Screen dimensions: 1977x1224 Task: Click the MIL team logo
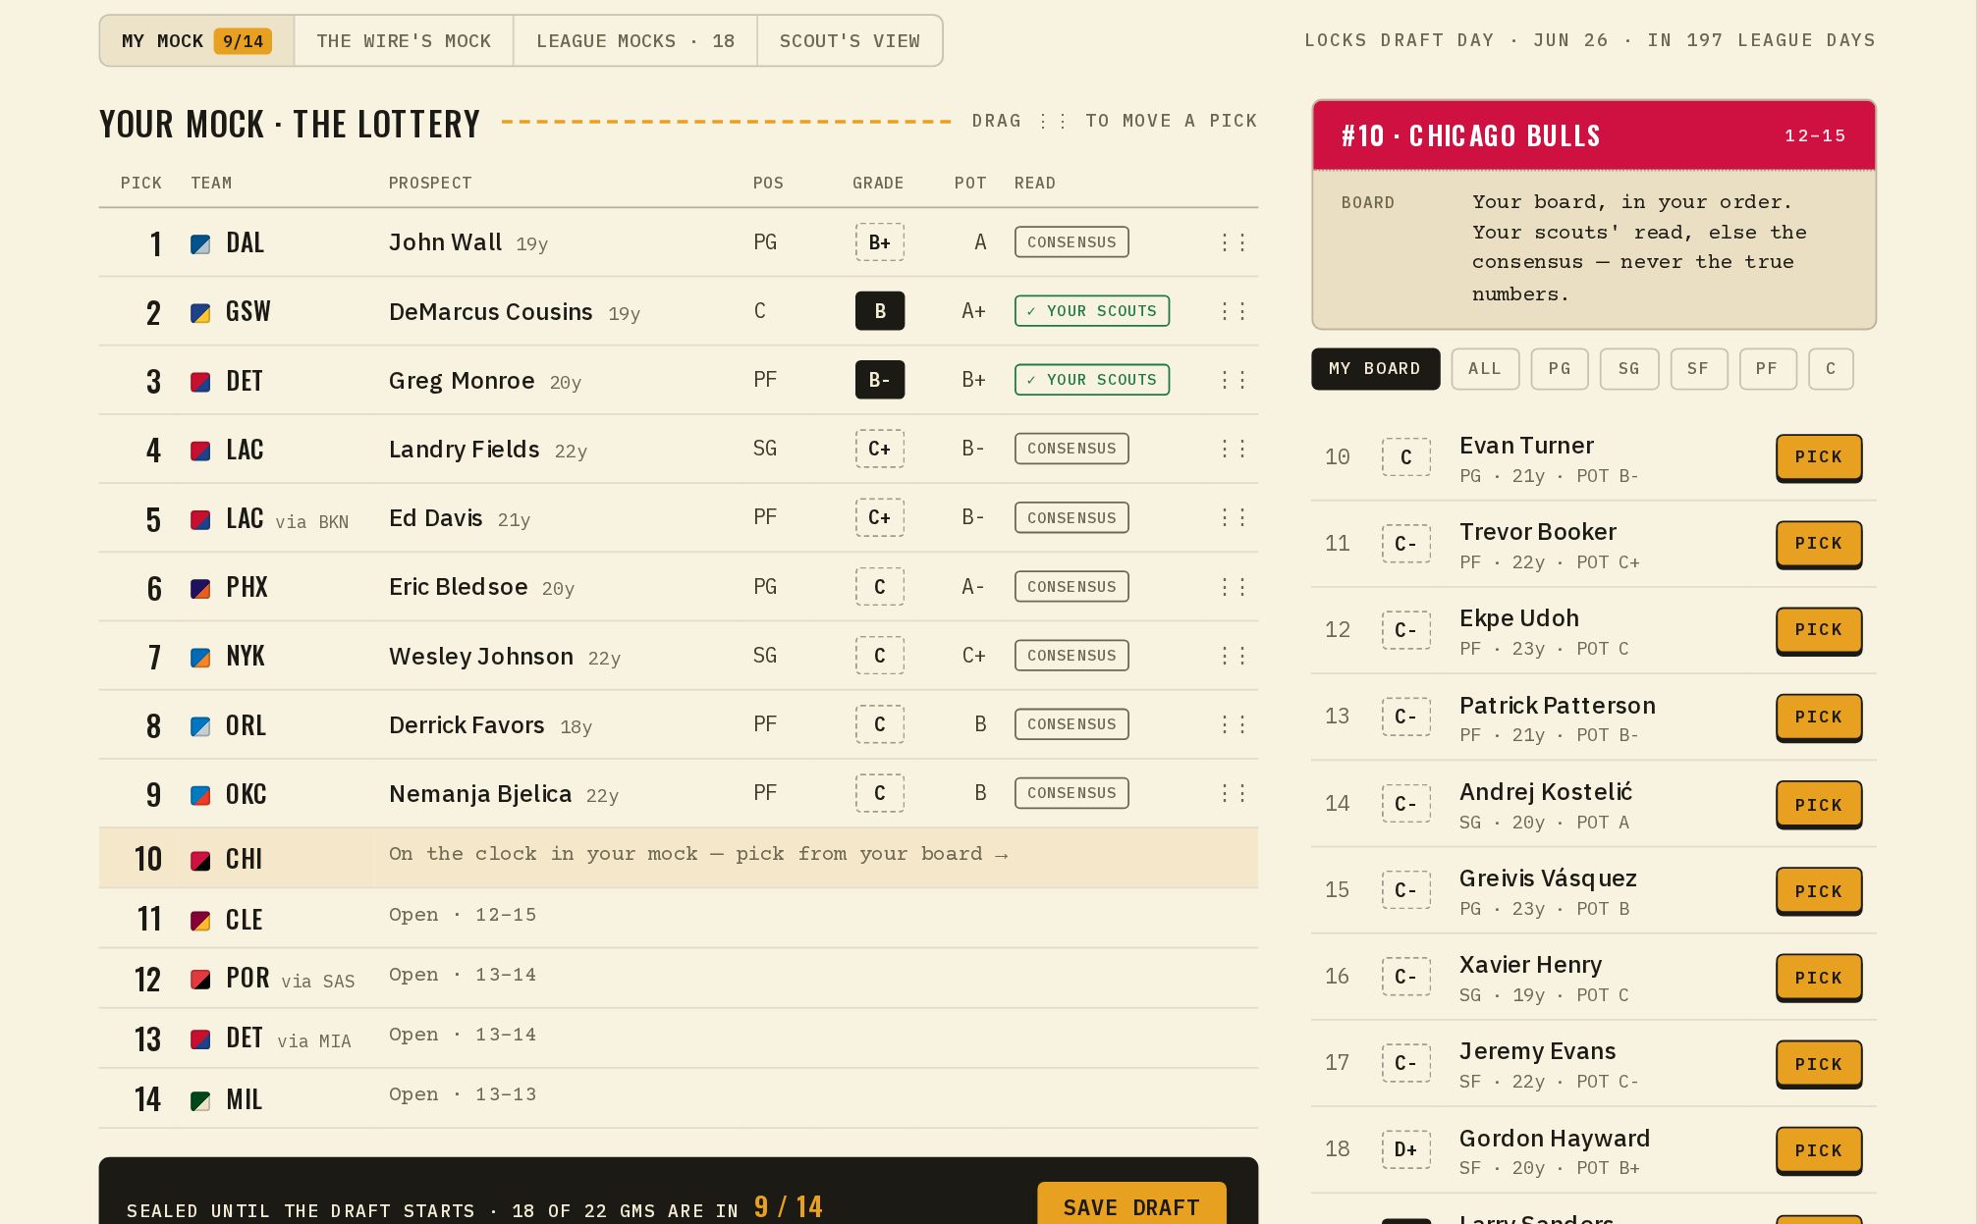tap(200, 1100)
